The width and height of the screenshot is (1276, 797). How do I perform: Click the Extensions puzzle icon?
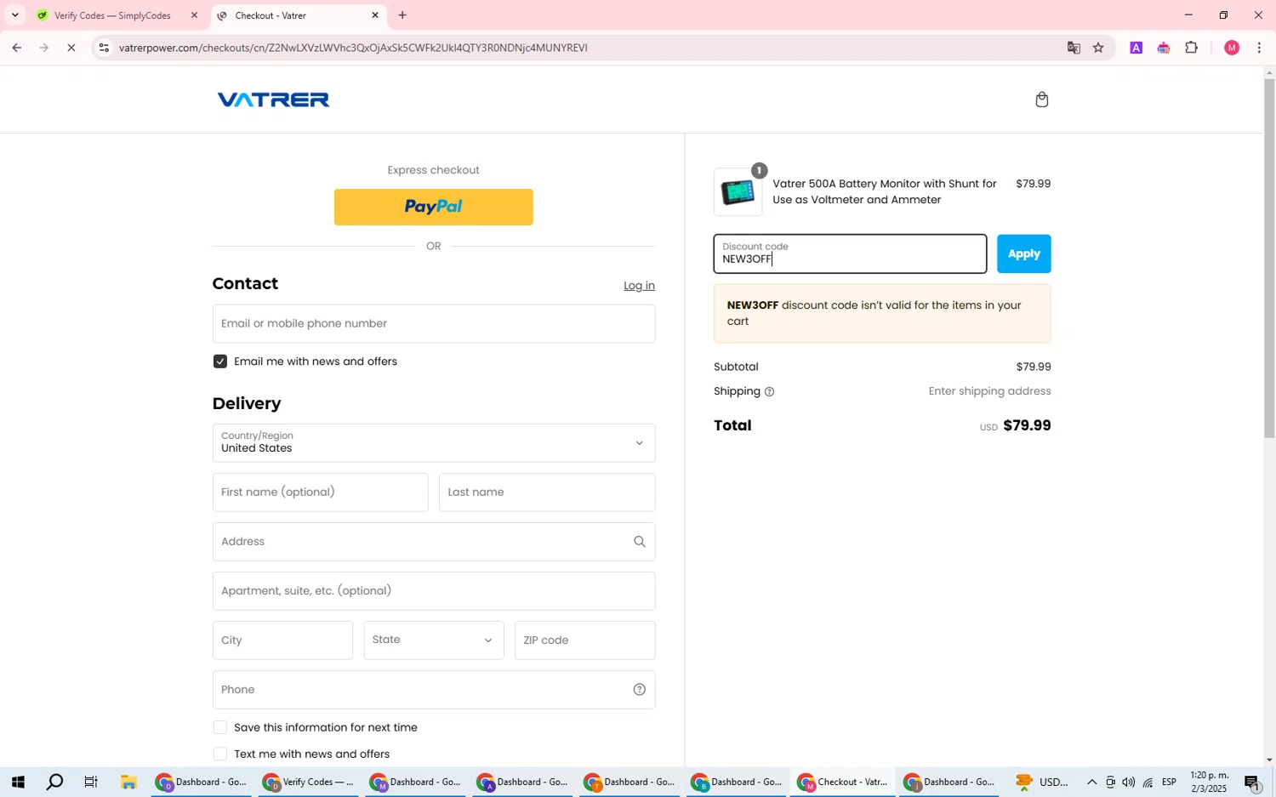click(x=1191, y=48)
